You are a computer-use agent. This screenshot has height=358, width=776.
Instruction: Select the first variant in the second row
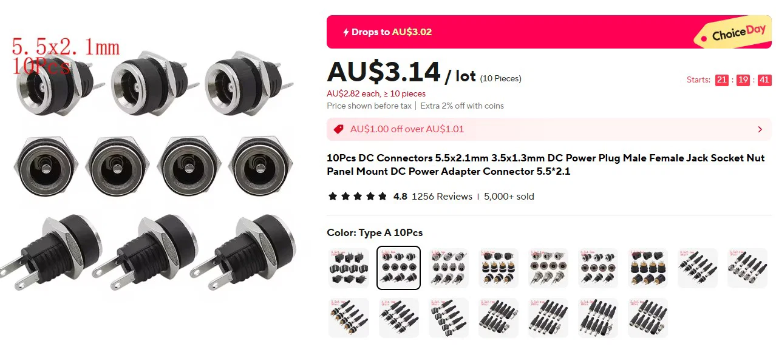[349, 317]
